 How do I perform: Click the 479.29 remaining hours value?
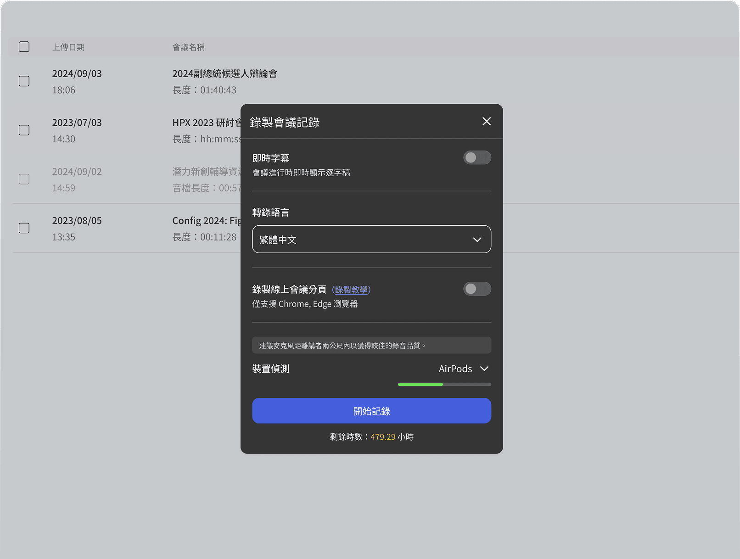pyautogui.click(x=383, y=437)
